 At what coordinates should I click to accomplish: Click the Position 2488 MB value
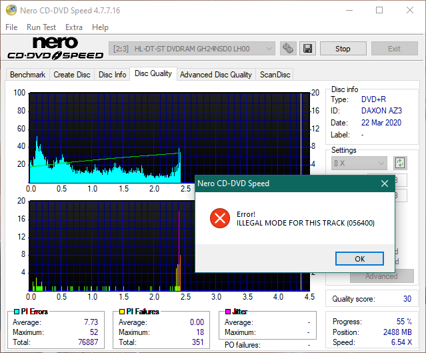click(397, 332)
